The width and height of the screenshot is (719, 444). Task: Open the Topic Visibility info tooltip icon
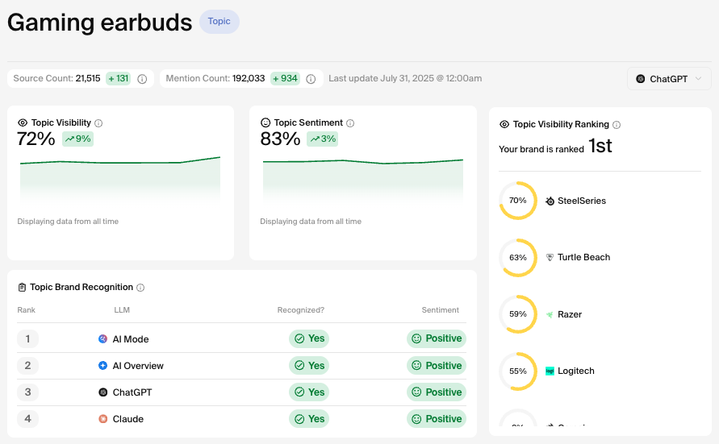(x=98, y=123)
